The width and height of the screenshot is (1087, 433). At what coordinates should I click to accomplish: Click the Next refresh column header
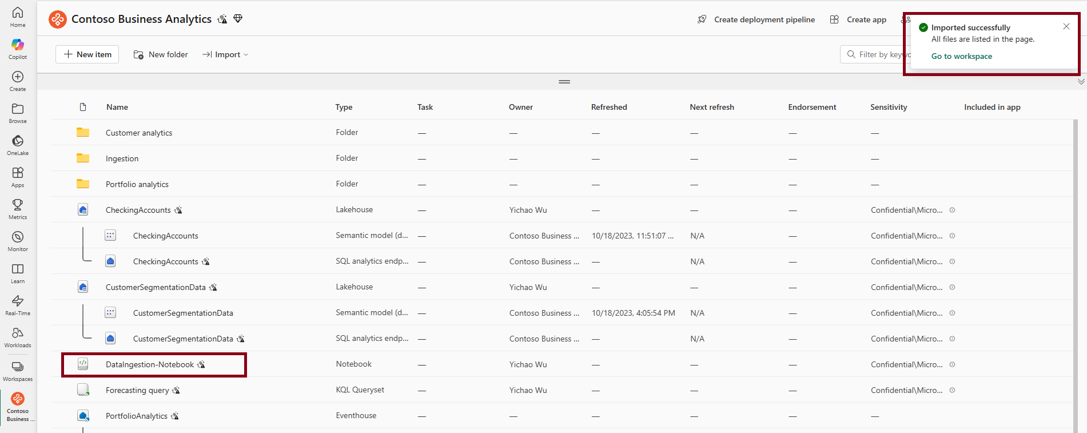click(x=712, y=107)
